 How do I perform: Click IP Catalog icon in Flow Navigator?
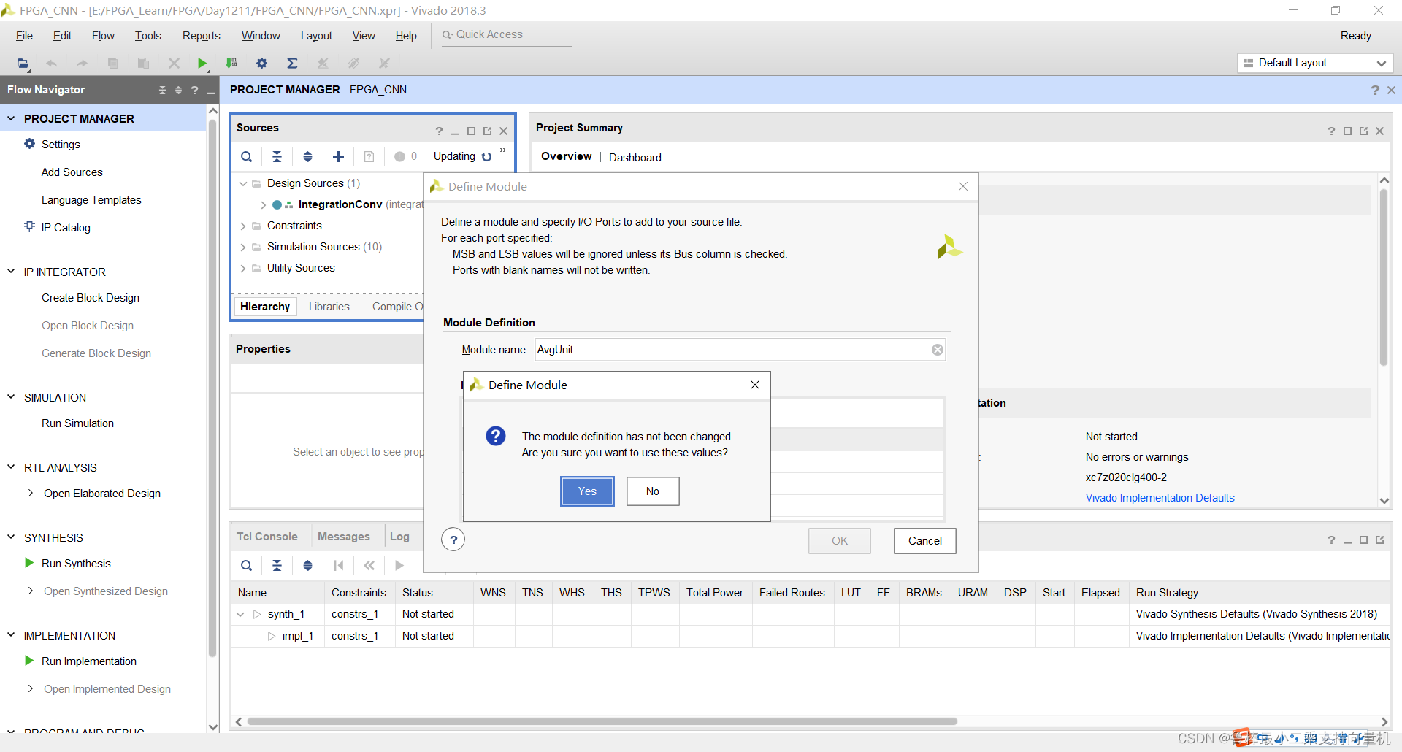[x=30, y=226]
